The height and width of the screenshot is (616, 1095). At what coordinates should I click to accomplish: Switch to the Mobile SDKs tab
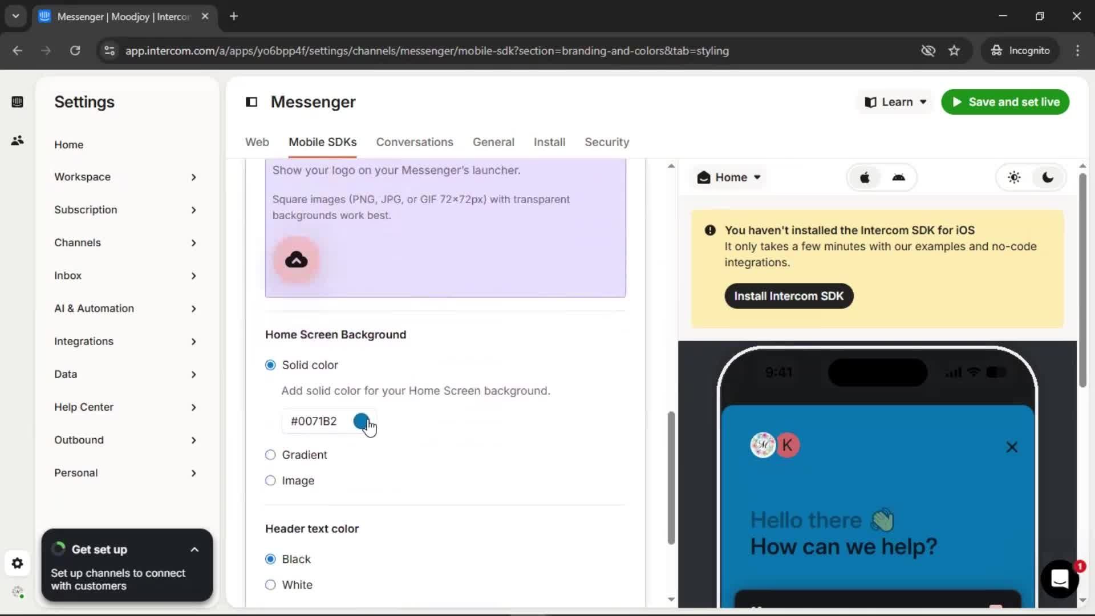(x=322, y=142)
